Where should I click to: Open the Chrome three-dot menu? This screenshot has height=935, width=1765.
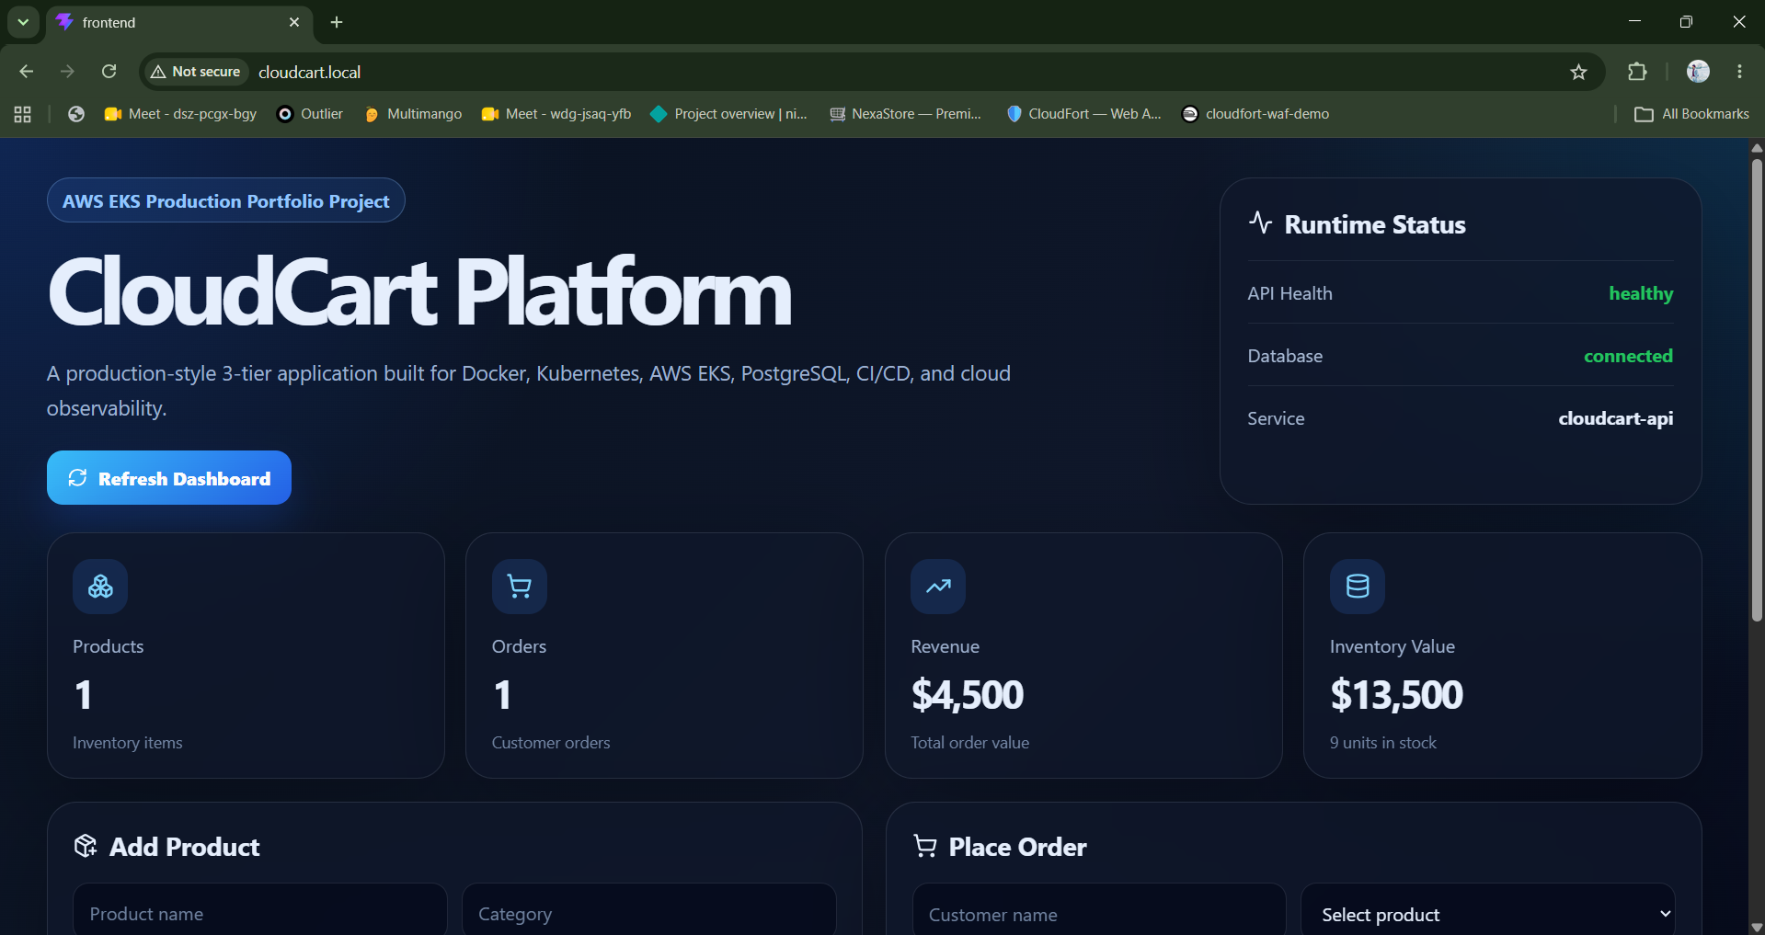pos(1739,72)
